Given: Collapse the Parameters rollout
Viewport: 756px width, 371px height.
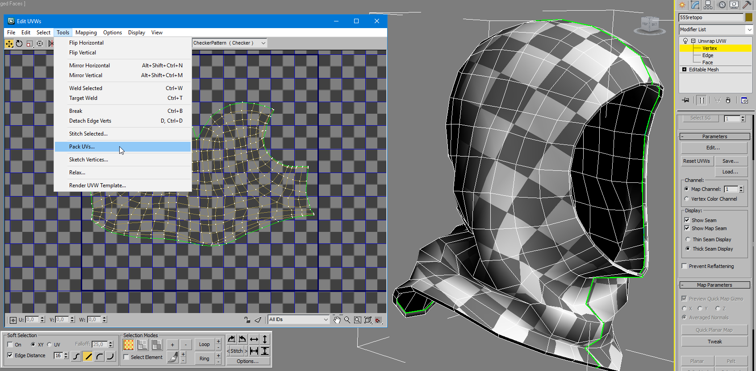Looking at the screenshot, I should [x=714, y=136].
